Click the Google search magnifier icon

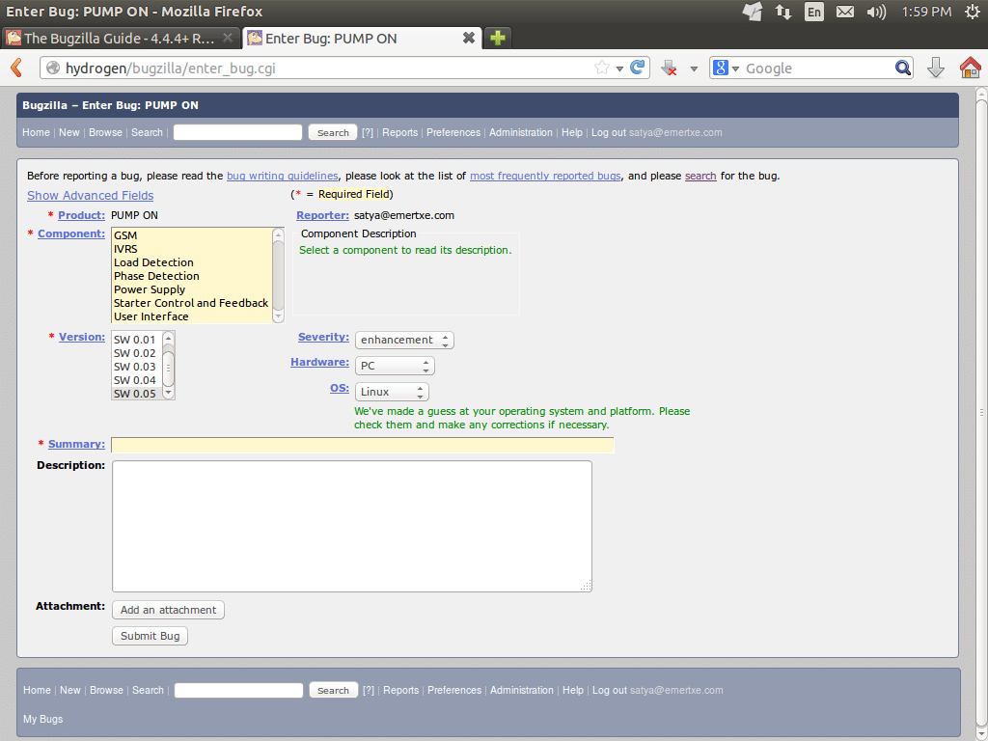click(903, 69)
